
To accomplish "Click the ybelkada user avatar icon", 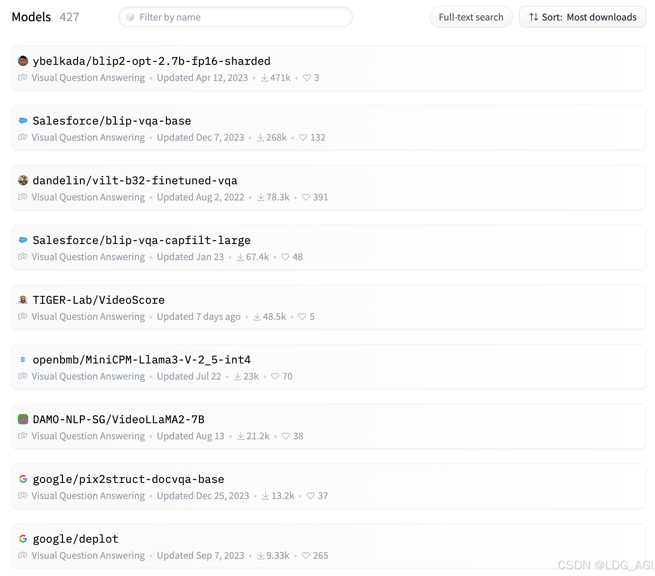I will pos(23,61).
